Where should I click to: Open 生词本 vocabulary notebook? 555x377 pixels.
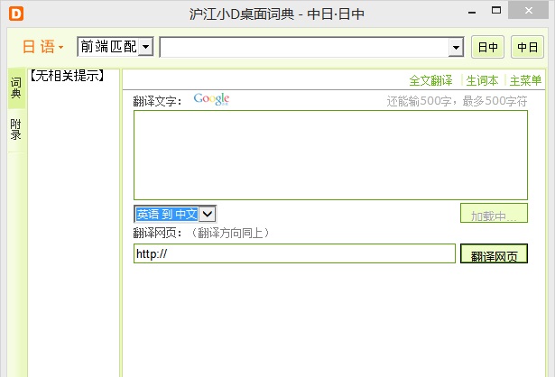click(x=482, y=80)
